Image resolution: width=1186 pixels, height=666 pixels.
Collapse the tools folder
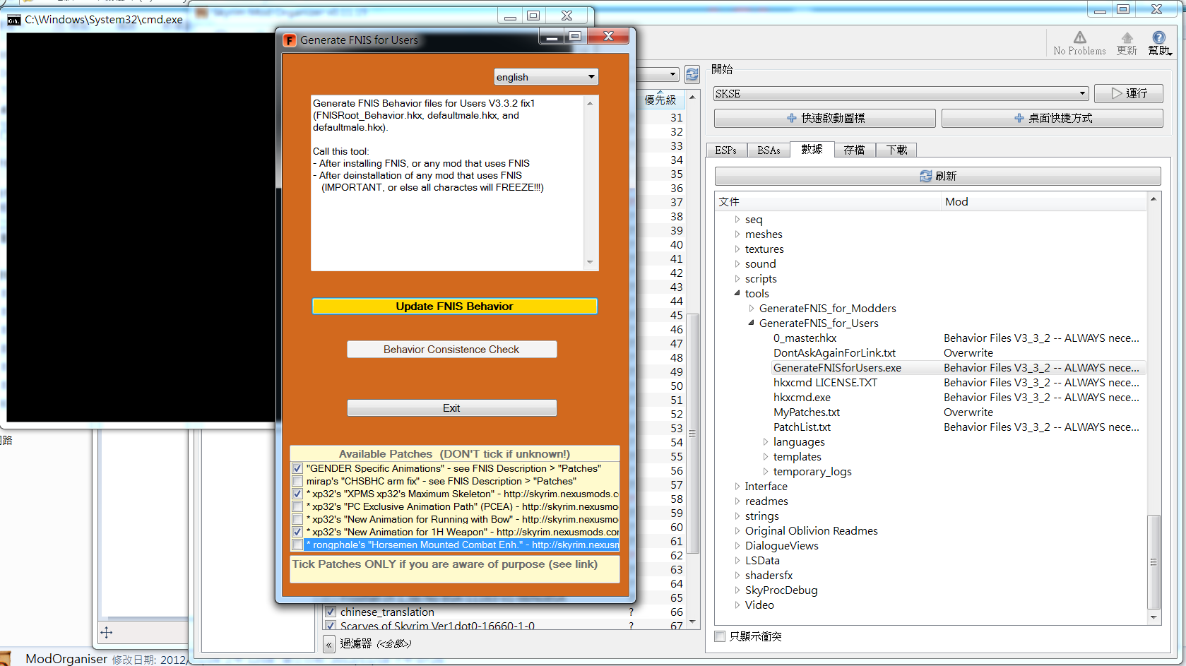[x=737, y=293]
